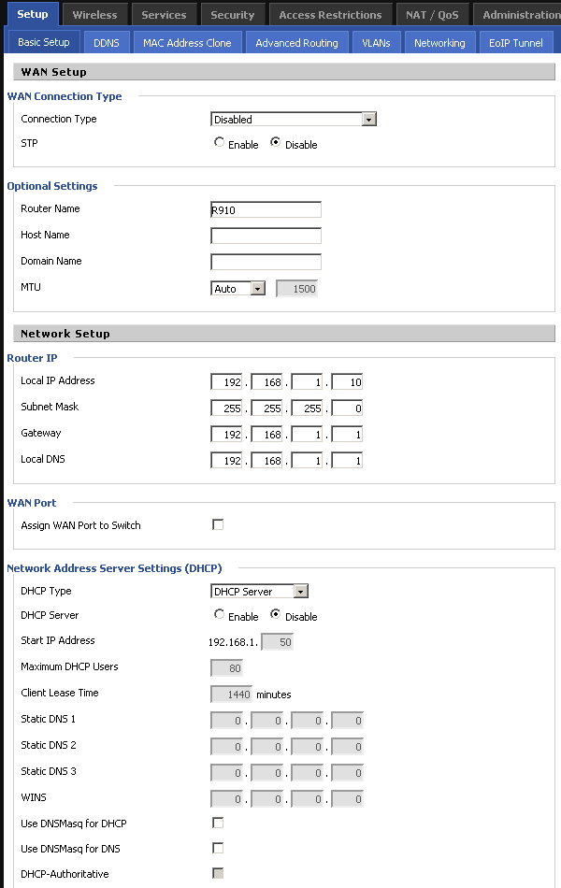Image resolution: width=561 pixels, height=888 pixels.
Task: Focus the Host Name input
Action: [x=266, y=236]
